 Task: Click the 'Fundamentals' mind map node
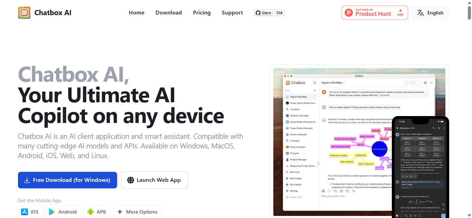pyautogui.click(x=361, y=155)
